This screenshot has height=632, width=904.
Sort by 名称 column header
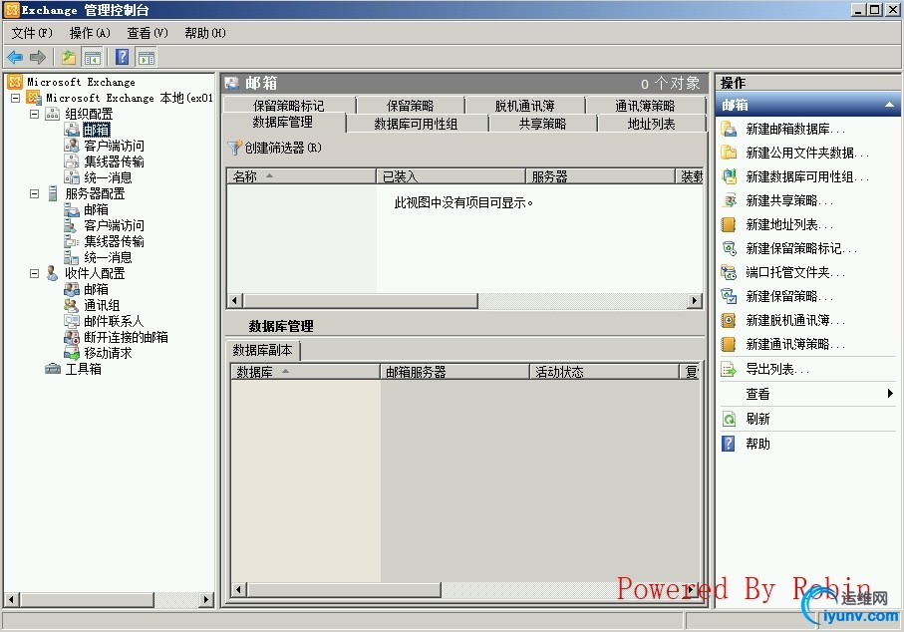tap(302, 176)
